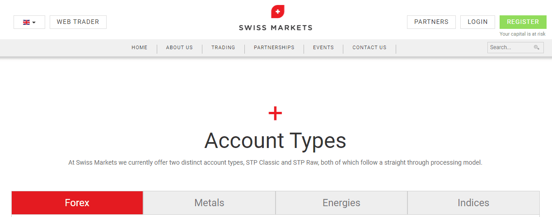
Task: Select the Partnerships menu item
Action: [x=274, y=47]
